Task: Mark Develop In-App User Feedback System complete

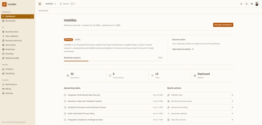Action: point(65,101)
